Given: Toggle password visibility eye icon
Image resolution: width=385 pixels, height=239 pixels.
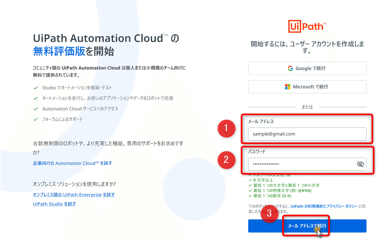Looking at the screenshot, I should tap(360, 164).
